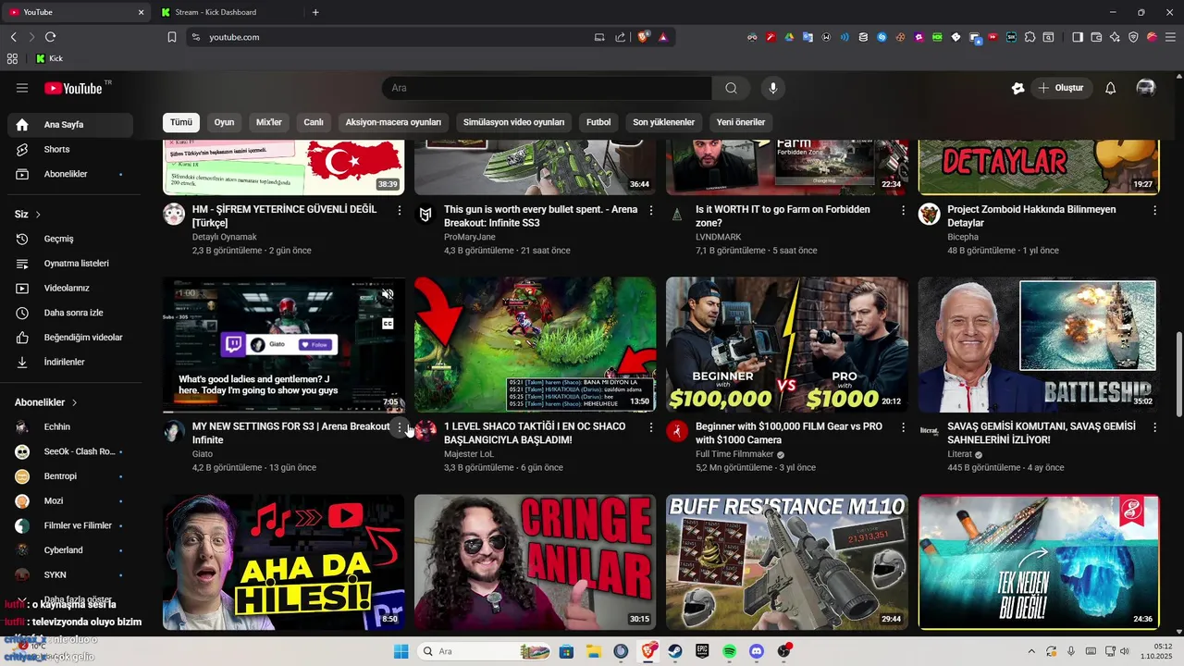Image resolution: width=1184 pixels, height=666 pixels.
Task: Open options for HM - ŞİFREM YETERİNCE video
Action: click(400, 210)
